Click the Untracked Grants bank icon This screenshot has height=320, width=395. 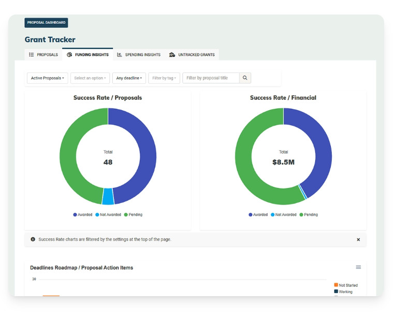[172, 54]
